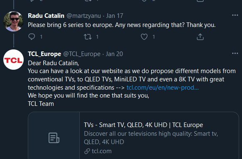Viewport: 242px width, 159px height.
Task: Open the Jan 17 timestamp
Action: coord(115,16)
